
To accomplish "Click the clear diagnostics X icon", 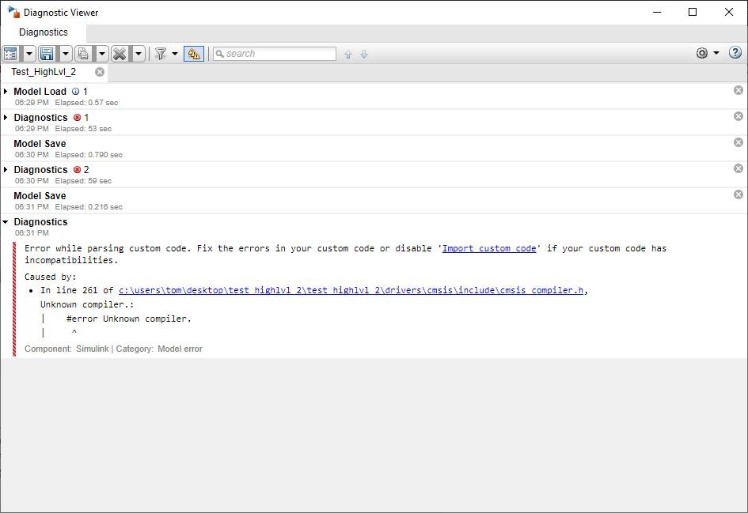I will [x=120, y=54].
